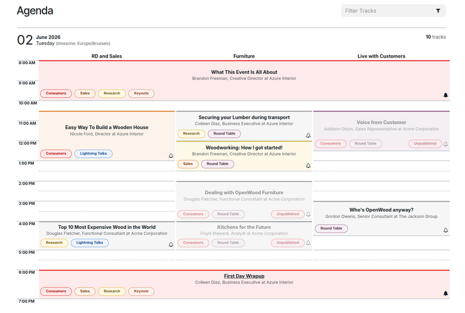465x313 pixels.
Task: Open Woodworking: How I got started! talk
Action: 244,148
